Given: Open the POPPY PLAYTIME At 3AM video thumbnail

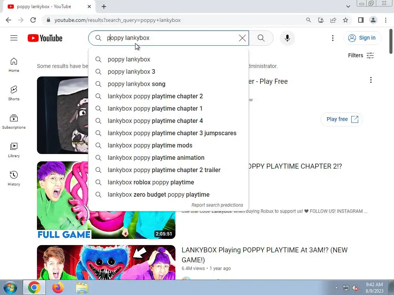Looking at the screenshot, I should coord(106,262).
